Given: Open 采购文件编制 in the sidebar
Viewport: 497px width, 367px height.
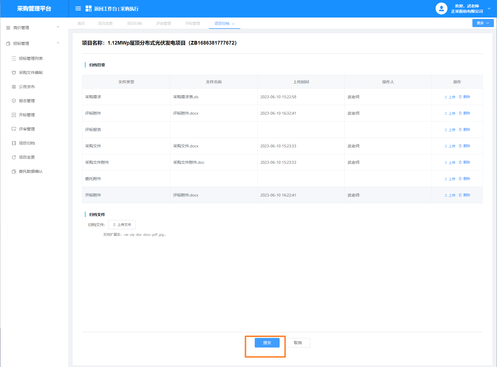Looking at the screenshot, I should click(31, 73).
